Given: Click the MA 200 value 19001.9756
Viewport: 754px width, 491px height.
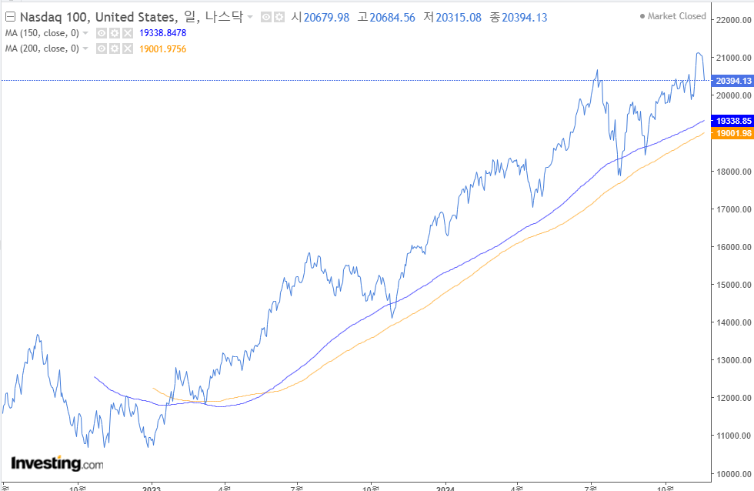Looking at the screenshot, I should pos(162,49).
